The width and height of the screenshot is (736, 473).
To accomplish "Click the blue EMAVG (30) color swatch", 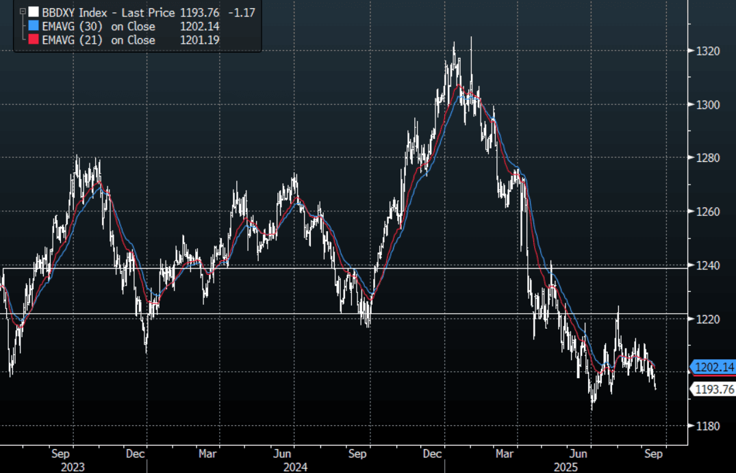I will 34,27.
